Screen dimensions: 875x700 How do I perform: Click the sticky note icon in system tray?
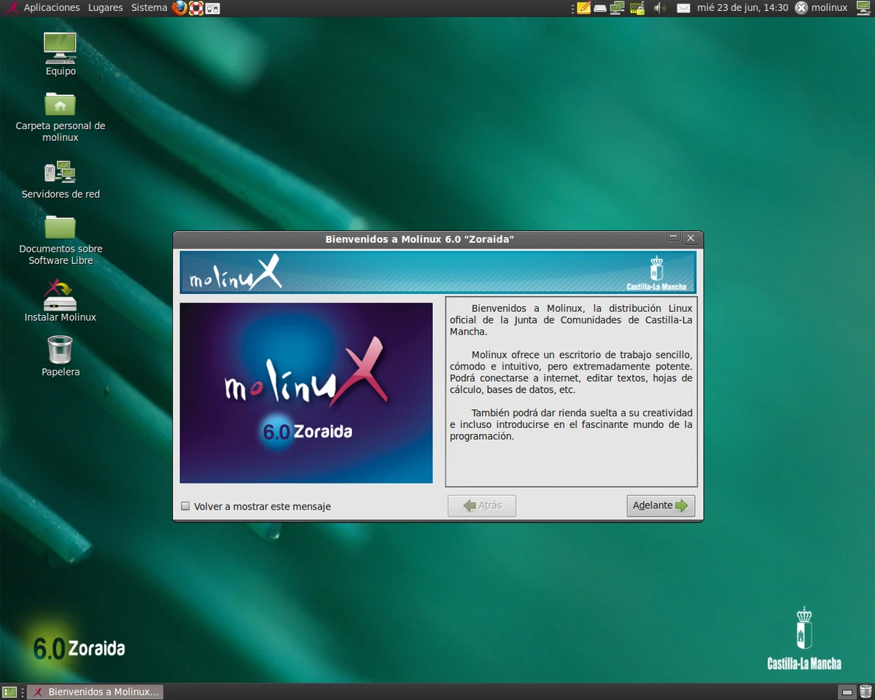(583, 8)
